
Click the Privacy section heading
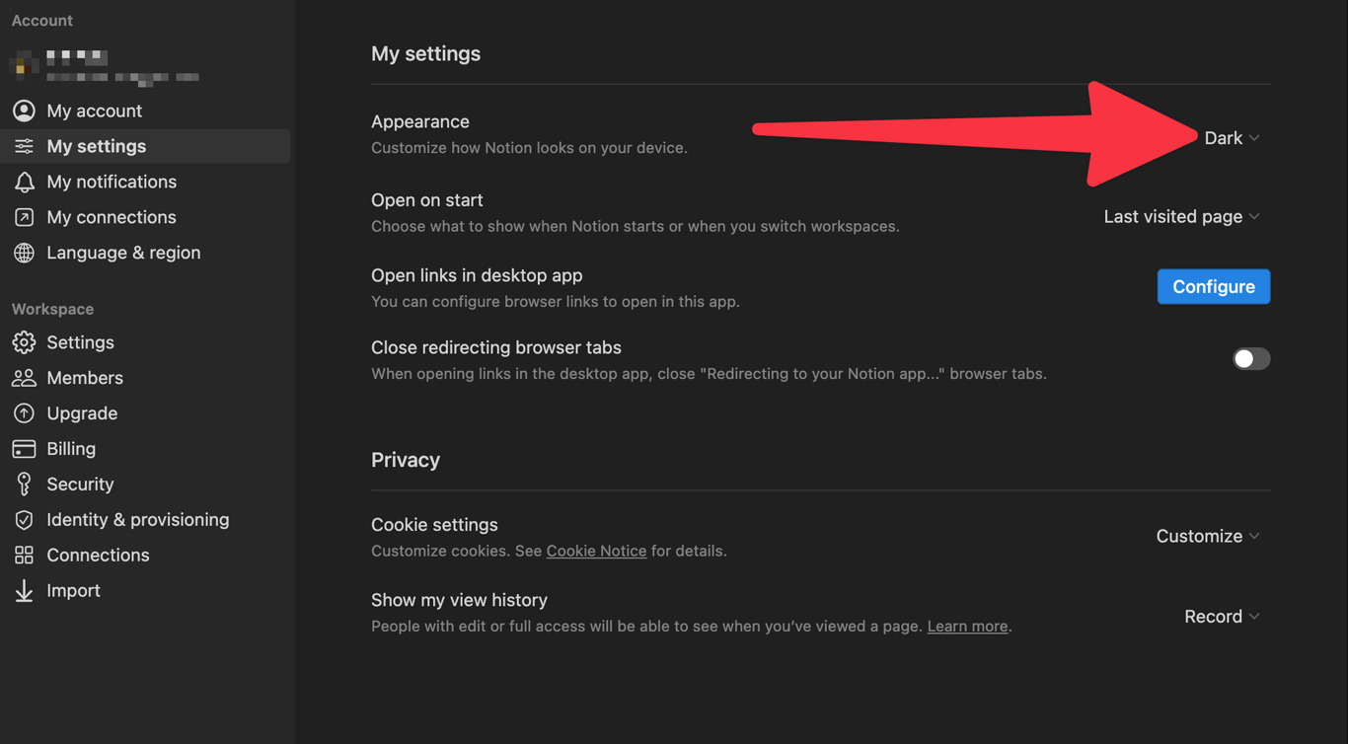click(x=406, y=460)
